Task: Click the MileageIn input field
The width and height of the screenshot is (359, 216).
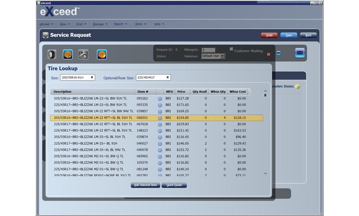Action: pyautogui.click(x=208, y=50)
